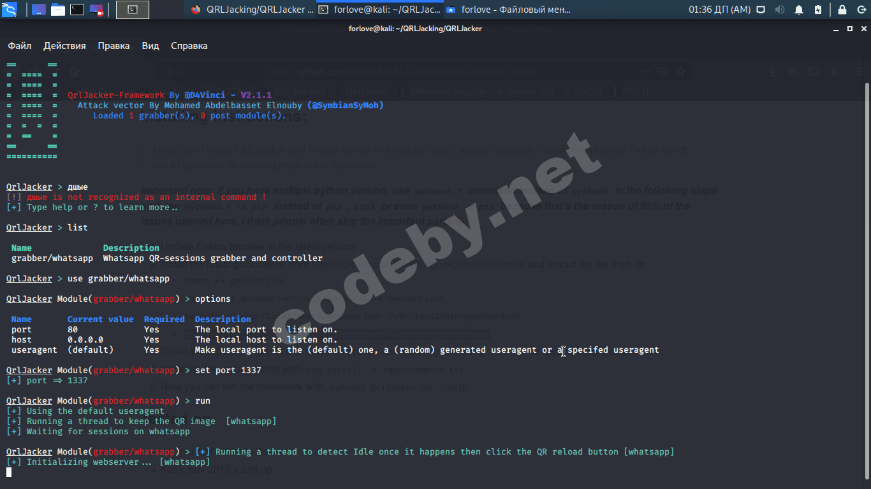The height and width of the screenshot is (489, 871).
Task: Open the Вид menu
Action: (150, 46)
